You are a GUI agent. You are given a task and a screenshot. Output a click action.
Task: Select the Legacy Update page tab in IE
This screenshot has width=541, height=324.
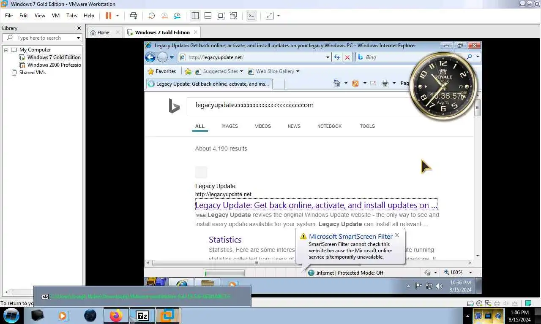click(209, 84)
